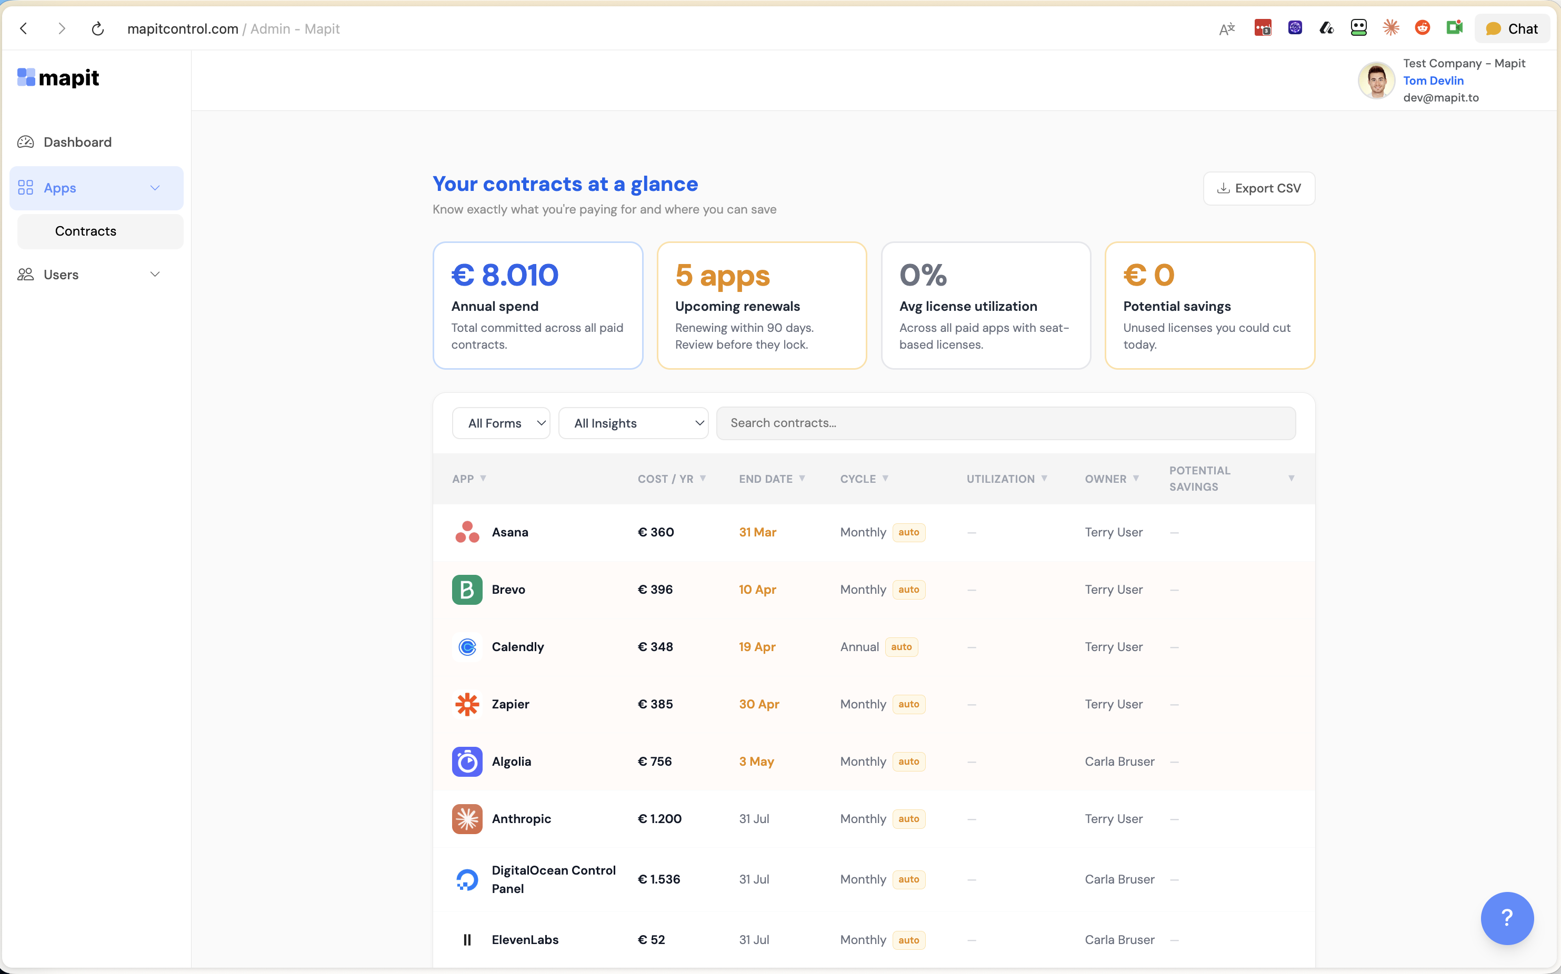Open the Dashboard sidebar item
The image size is (1561, 974).
(x=77, y=141)
